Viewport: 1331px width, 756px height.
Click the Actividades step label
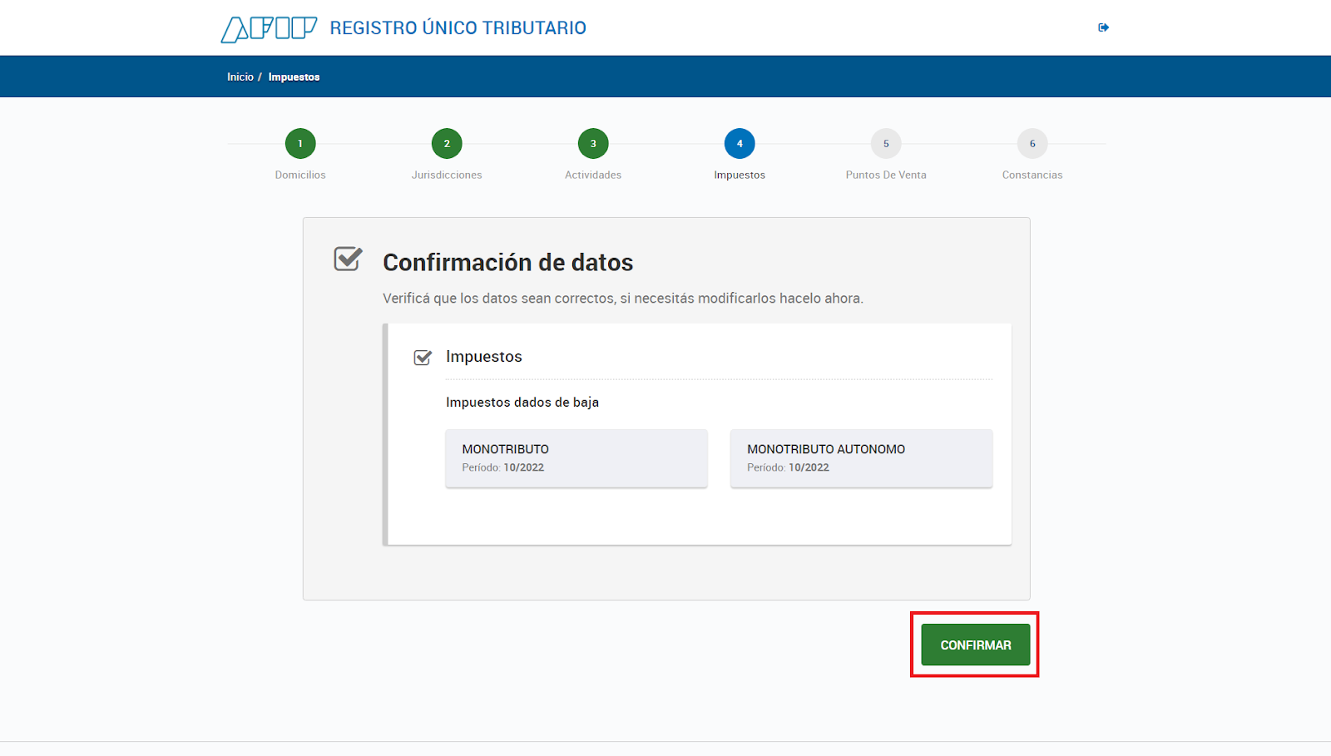click(593, 175)
